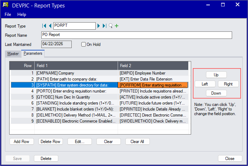Go to next Report Type record
This screenshot has height=166, width=248.
click(99, 26)
